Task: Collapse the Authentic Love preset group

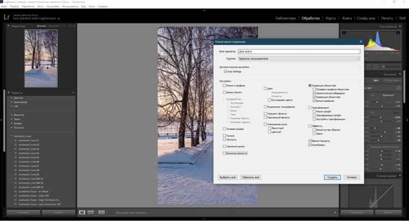Action: [12, 136]
